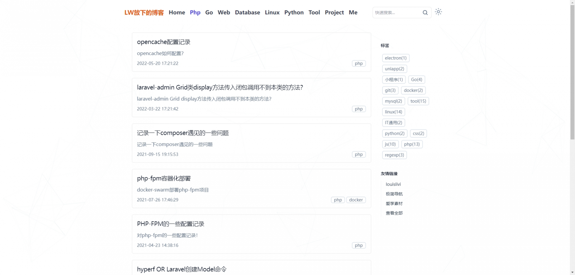575x275 pixels.
Task: Open the LW放下的博客 site logo link
Action: pos(144,12)
